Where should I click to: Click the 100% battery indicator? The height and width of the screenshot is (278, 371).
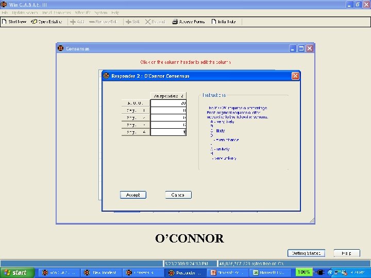[x=304, y=272]
